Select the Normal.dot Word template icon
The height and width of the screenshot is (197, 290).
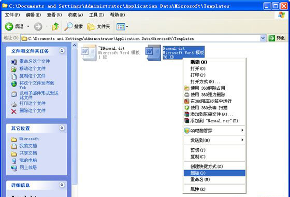click(153, 53)
